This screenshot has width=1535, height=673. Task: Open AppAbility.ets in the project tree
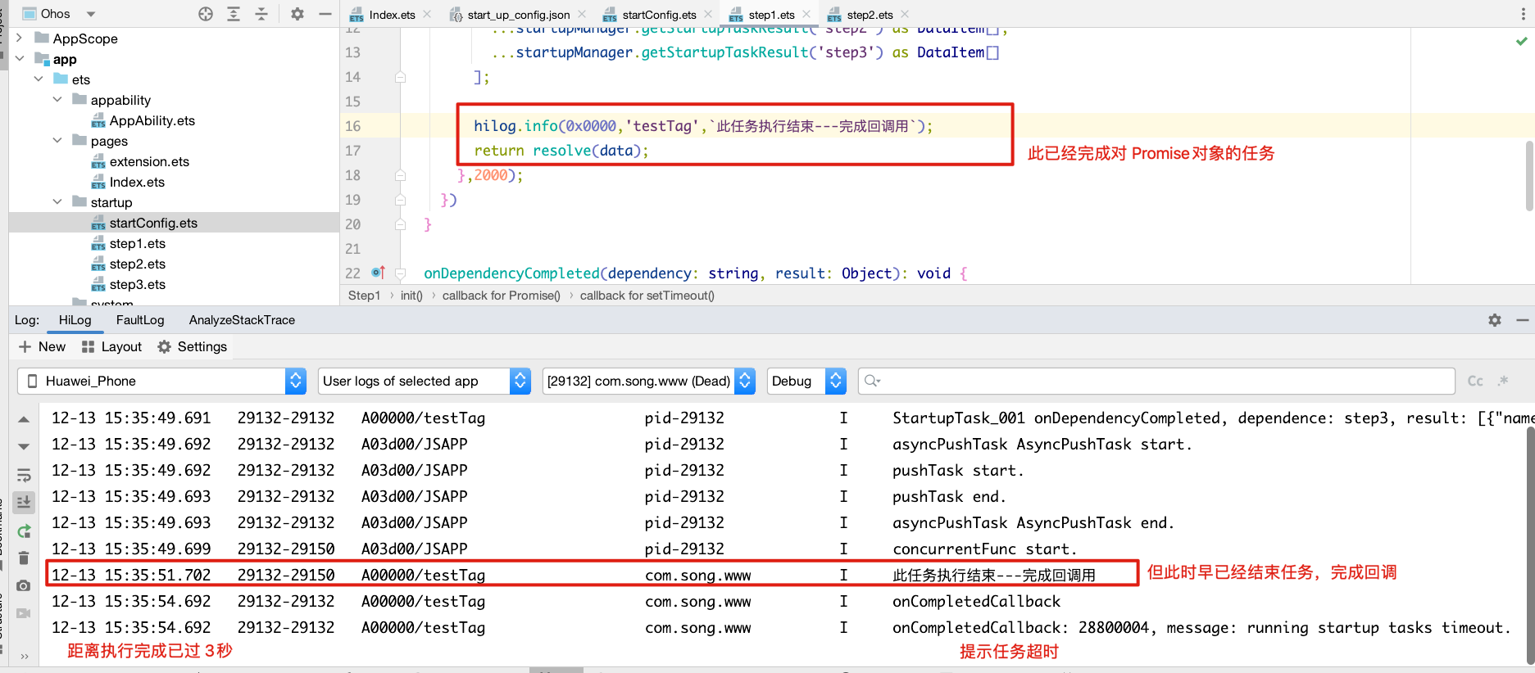point(152,120)
